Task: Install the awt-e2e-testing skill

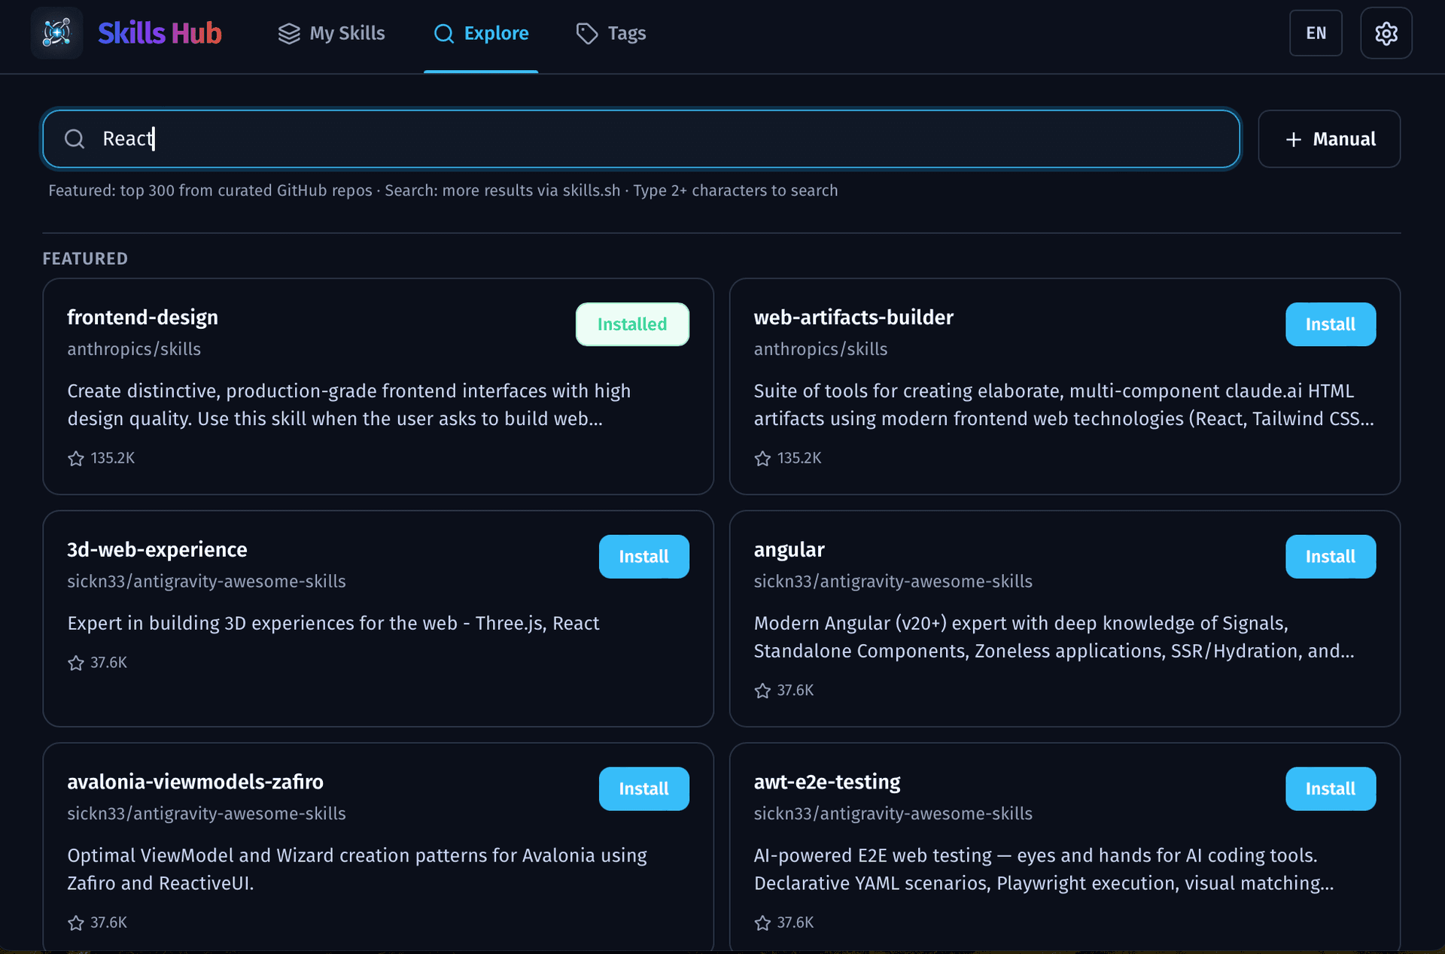Action: (x=1331, y=788)
